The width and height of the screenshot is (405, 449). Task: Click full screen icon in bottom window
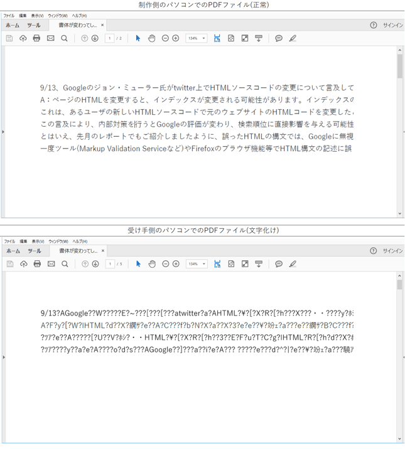pyautogui.click(x=245, y=264)
